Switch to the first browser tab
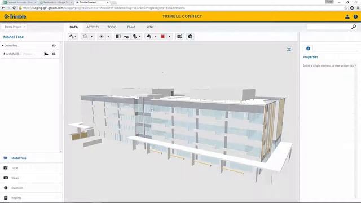 tap(20, 2)
